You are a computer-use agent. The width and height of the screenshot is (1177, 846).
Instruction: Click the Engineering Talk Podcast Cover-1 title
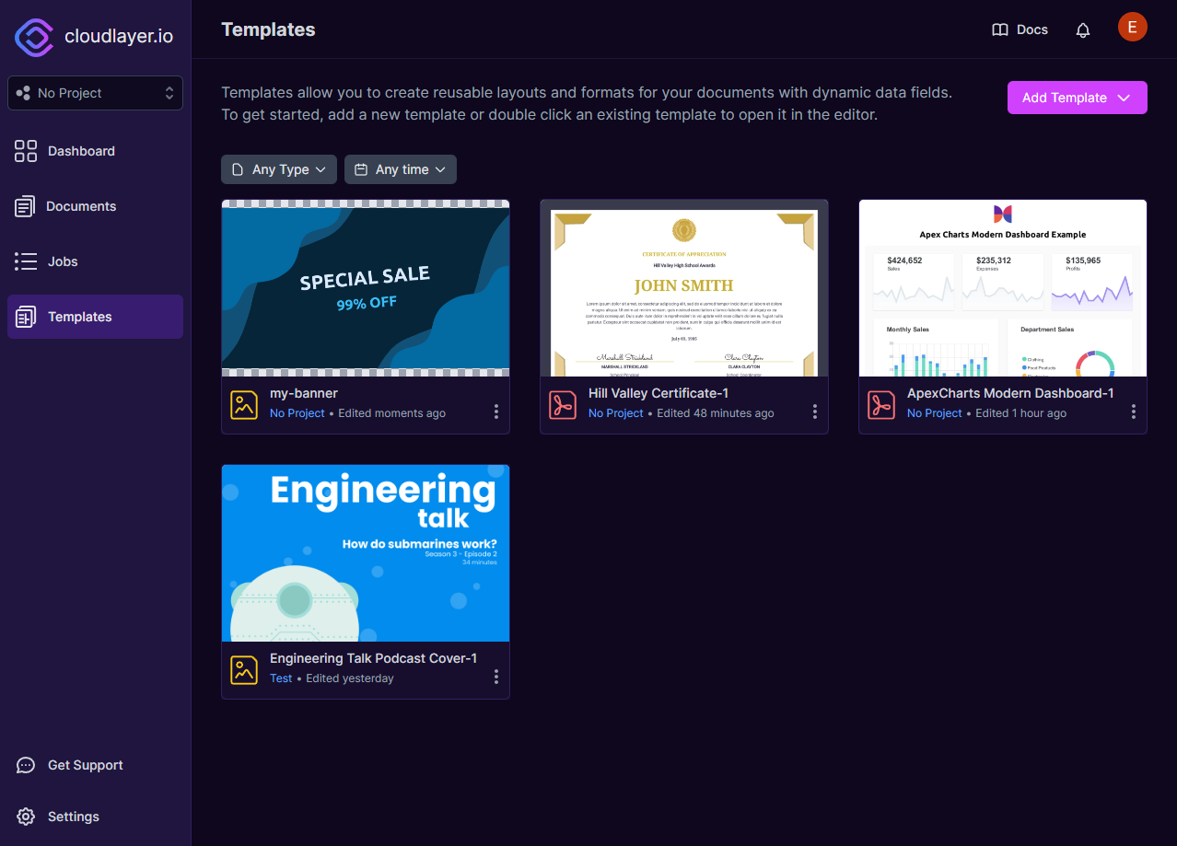click(x=373, y=658)
